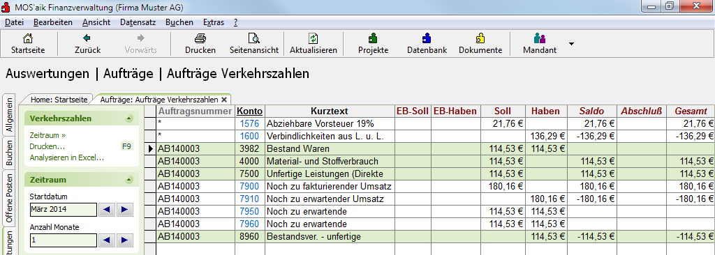
Task: Click the EB-Soll column header
Action: pos(413,111)
